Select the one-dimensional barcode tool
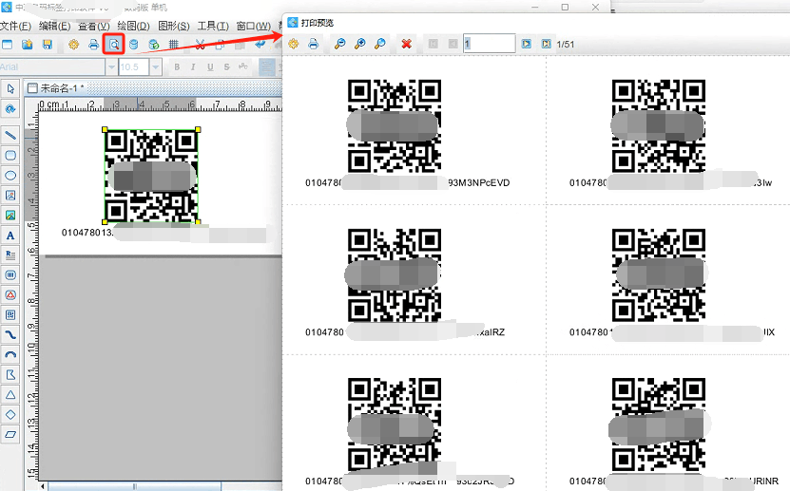Image resolution: width=790 pixels, height=491 pixels. click(x=10, y=275)
